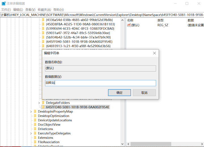Select the Extensions key
The image size is (204, 147).
[46, 138]
